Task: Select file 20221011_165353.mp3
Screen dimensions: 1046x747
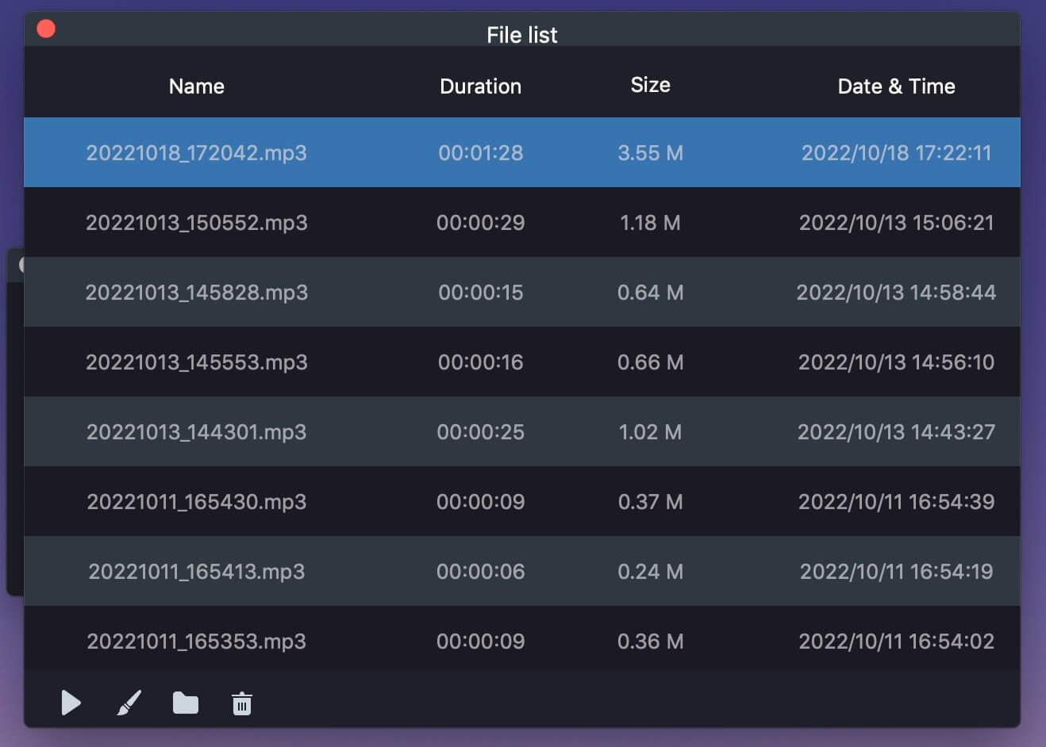Action: tap(197, 641)
